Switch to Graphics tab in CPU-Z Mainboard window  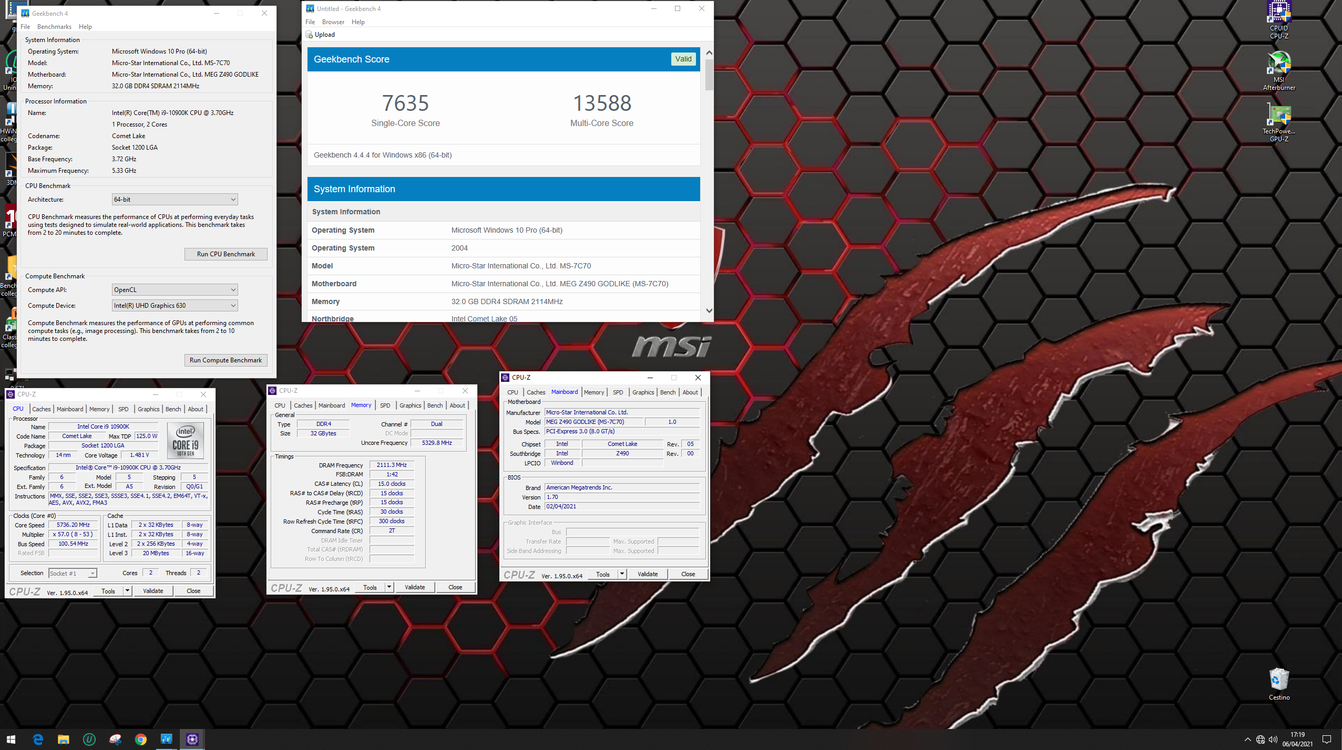tap(643, 392)
